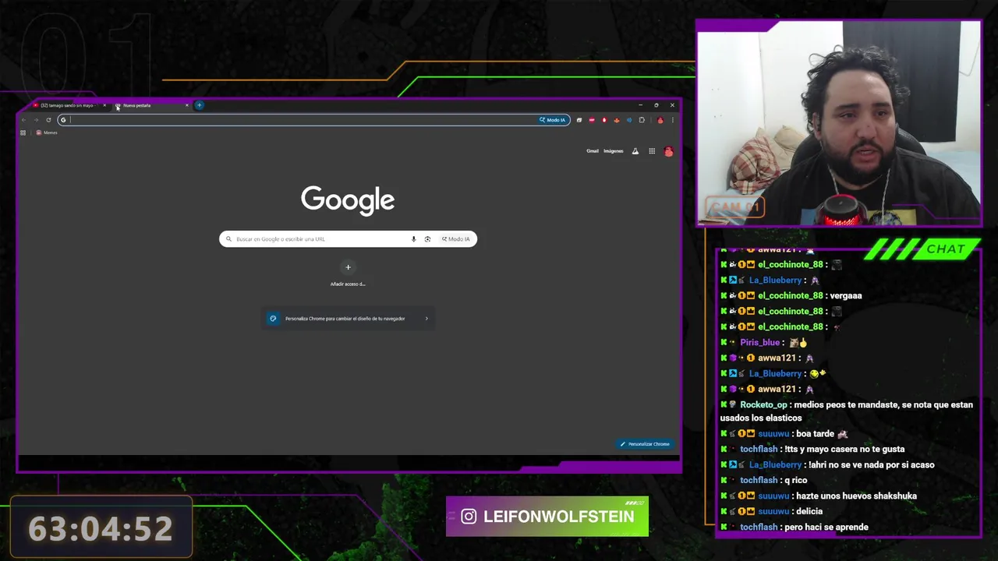Open the Chrome three-dot menu
The height and width of the screenshot is (561, 998).
672,120
